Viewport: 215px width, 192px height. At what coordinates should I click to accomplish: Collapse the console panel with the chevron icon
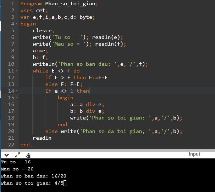7,155
